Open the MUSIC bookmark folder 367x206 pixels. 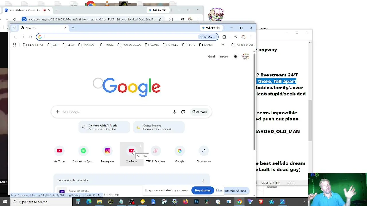tap(107, 45)
